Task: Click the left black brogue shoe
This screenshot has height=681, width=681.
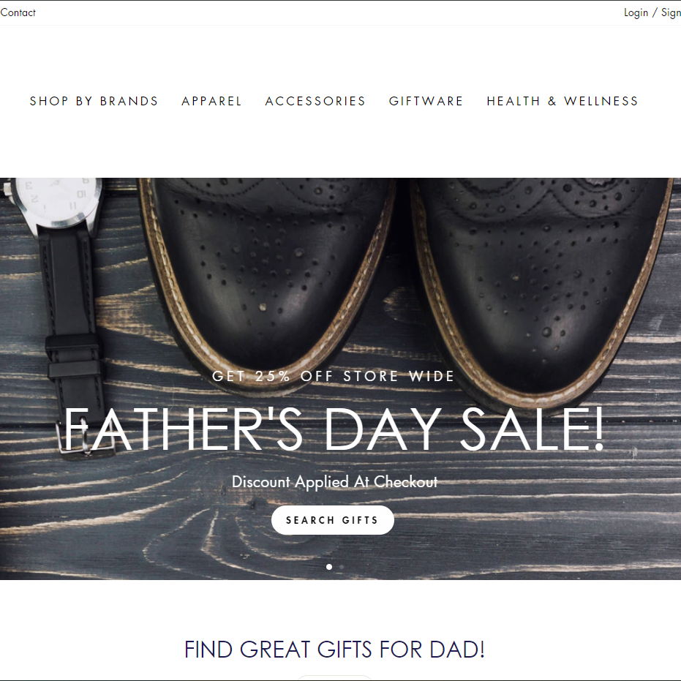Action: coord(269,278)
